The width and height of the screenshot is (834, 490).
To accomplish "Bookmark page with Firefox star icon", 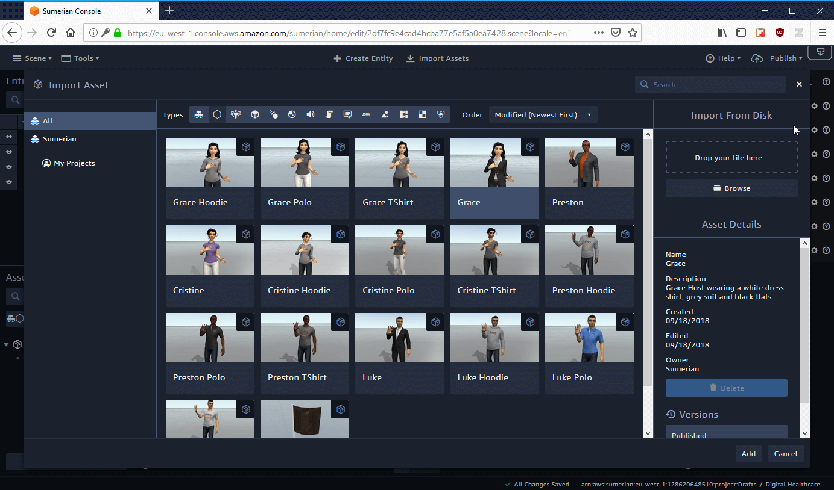I will click(x=632, y=33).
